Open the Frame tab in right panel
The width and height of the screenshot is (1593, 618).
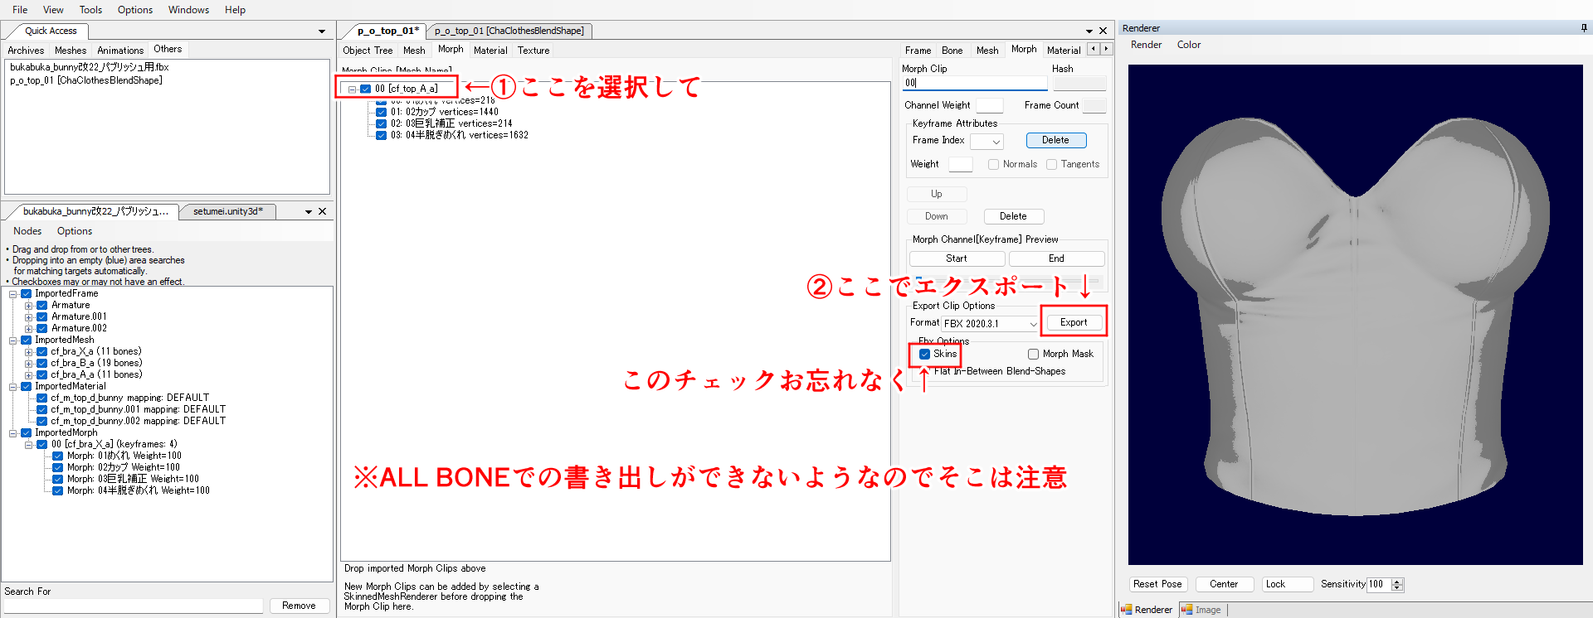[x=918, y=51]
